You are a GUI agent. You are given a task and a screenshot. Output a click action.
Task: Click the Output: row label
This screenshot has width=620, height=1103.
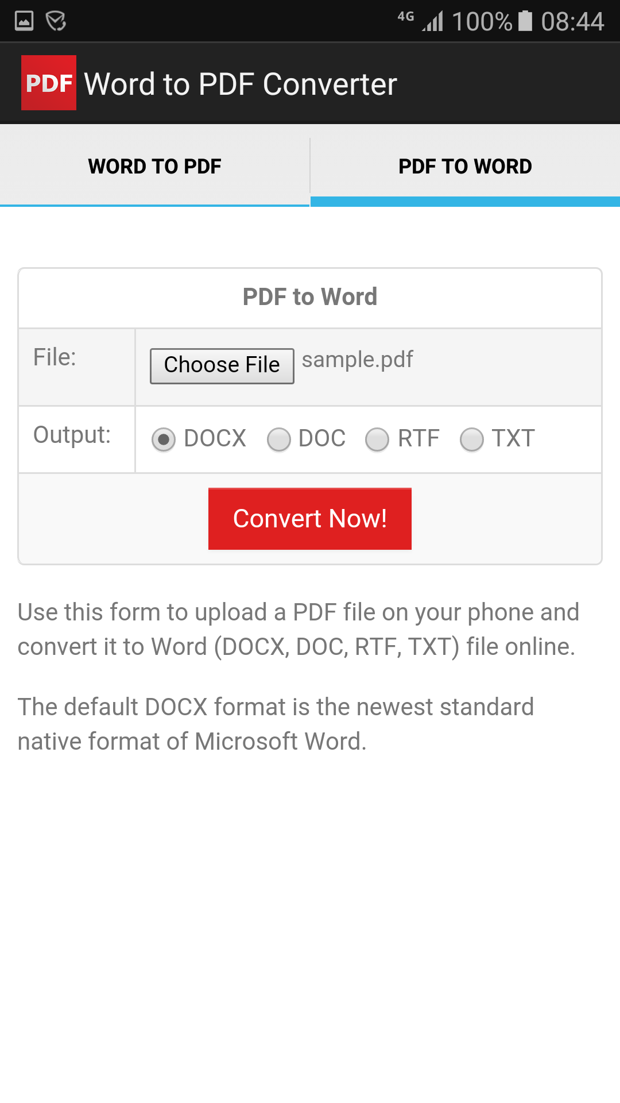pos(71,435)
